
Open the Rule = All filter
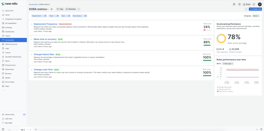point(66,16)
